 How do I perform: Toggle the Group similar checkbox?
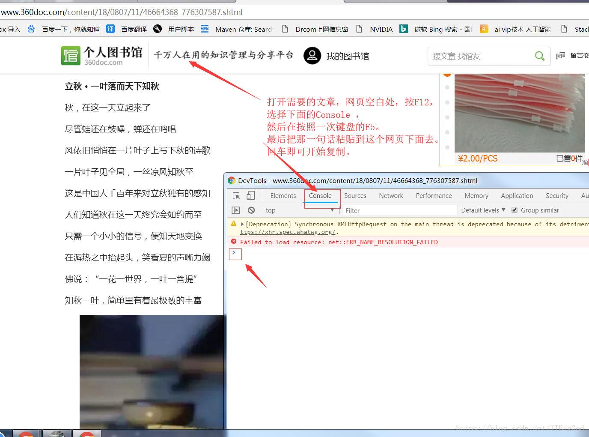point(515,210)
